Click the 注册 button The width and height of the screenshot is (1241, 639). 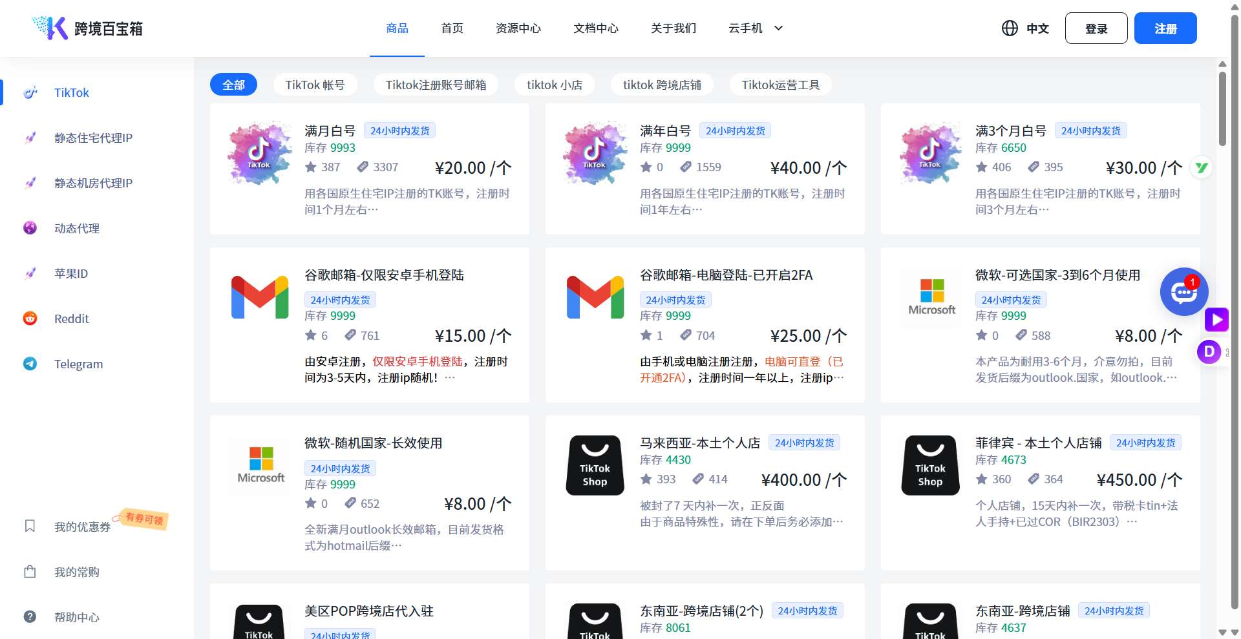point(1165,28)
